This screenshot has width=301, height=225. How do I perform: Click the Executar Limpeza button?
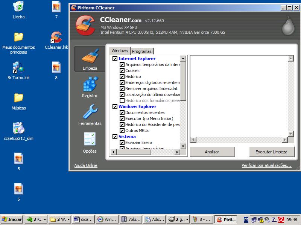[271, 152]
